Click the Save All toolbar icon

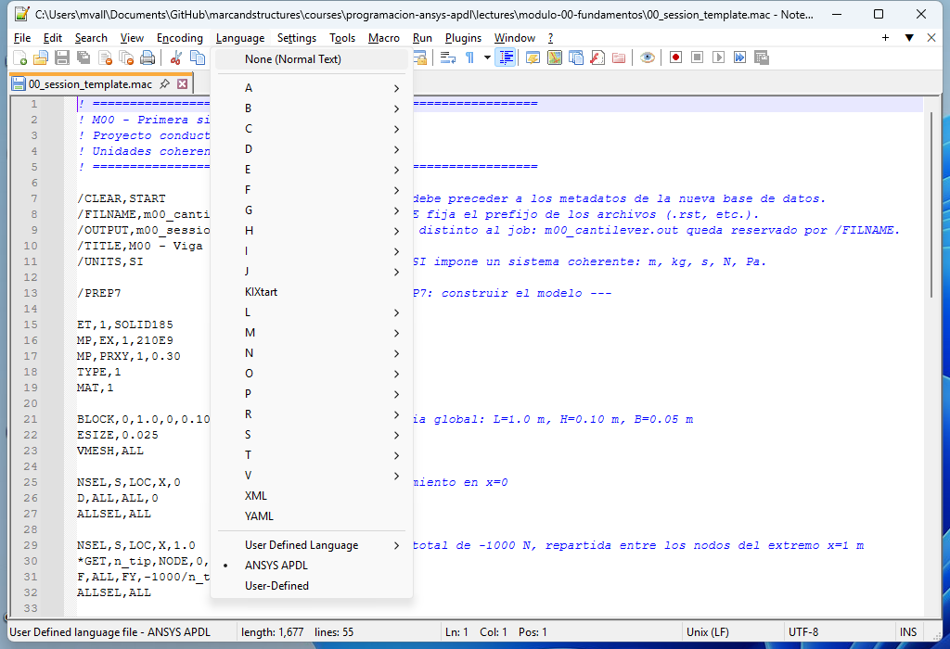pos(83,58)
